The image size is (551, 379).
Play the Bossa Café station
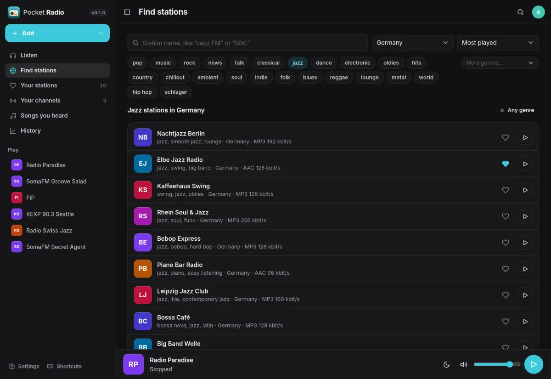(525, 321)
